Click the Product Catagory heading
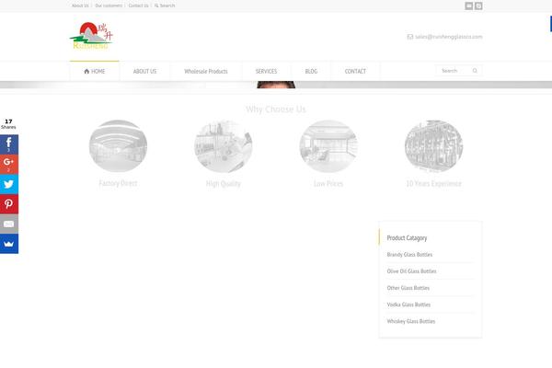Viewport: 552px width, 368px height. (x=407, y=238)
